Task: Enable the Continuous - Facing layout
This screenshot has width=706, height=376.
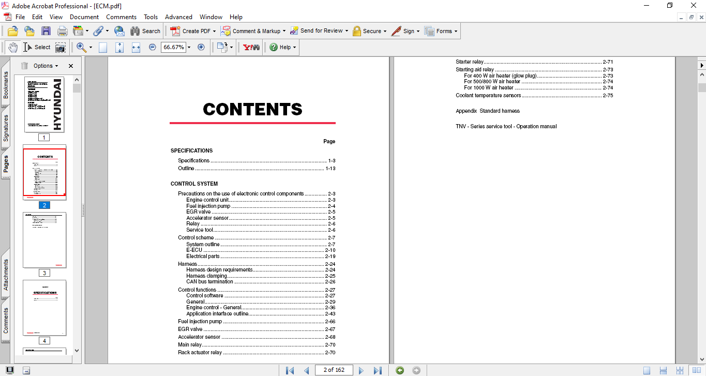Action: (680, 370)
